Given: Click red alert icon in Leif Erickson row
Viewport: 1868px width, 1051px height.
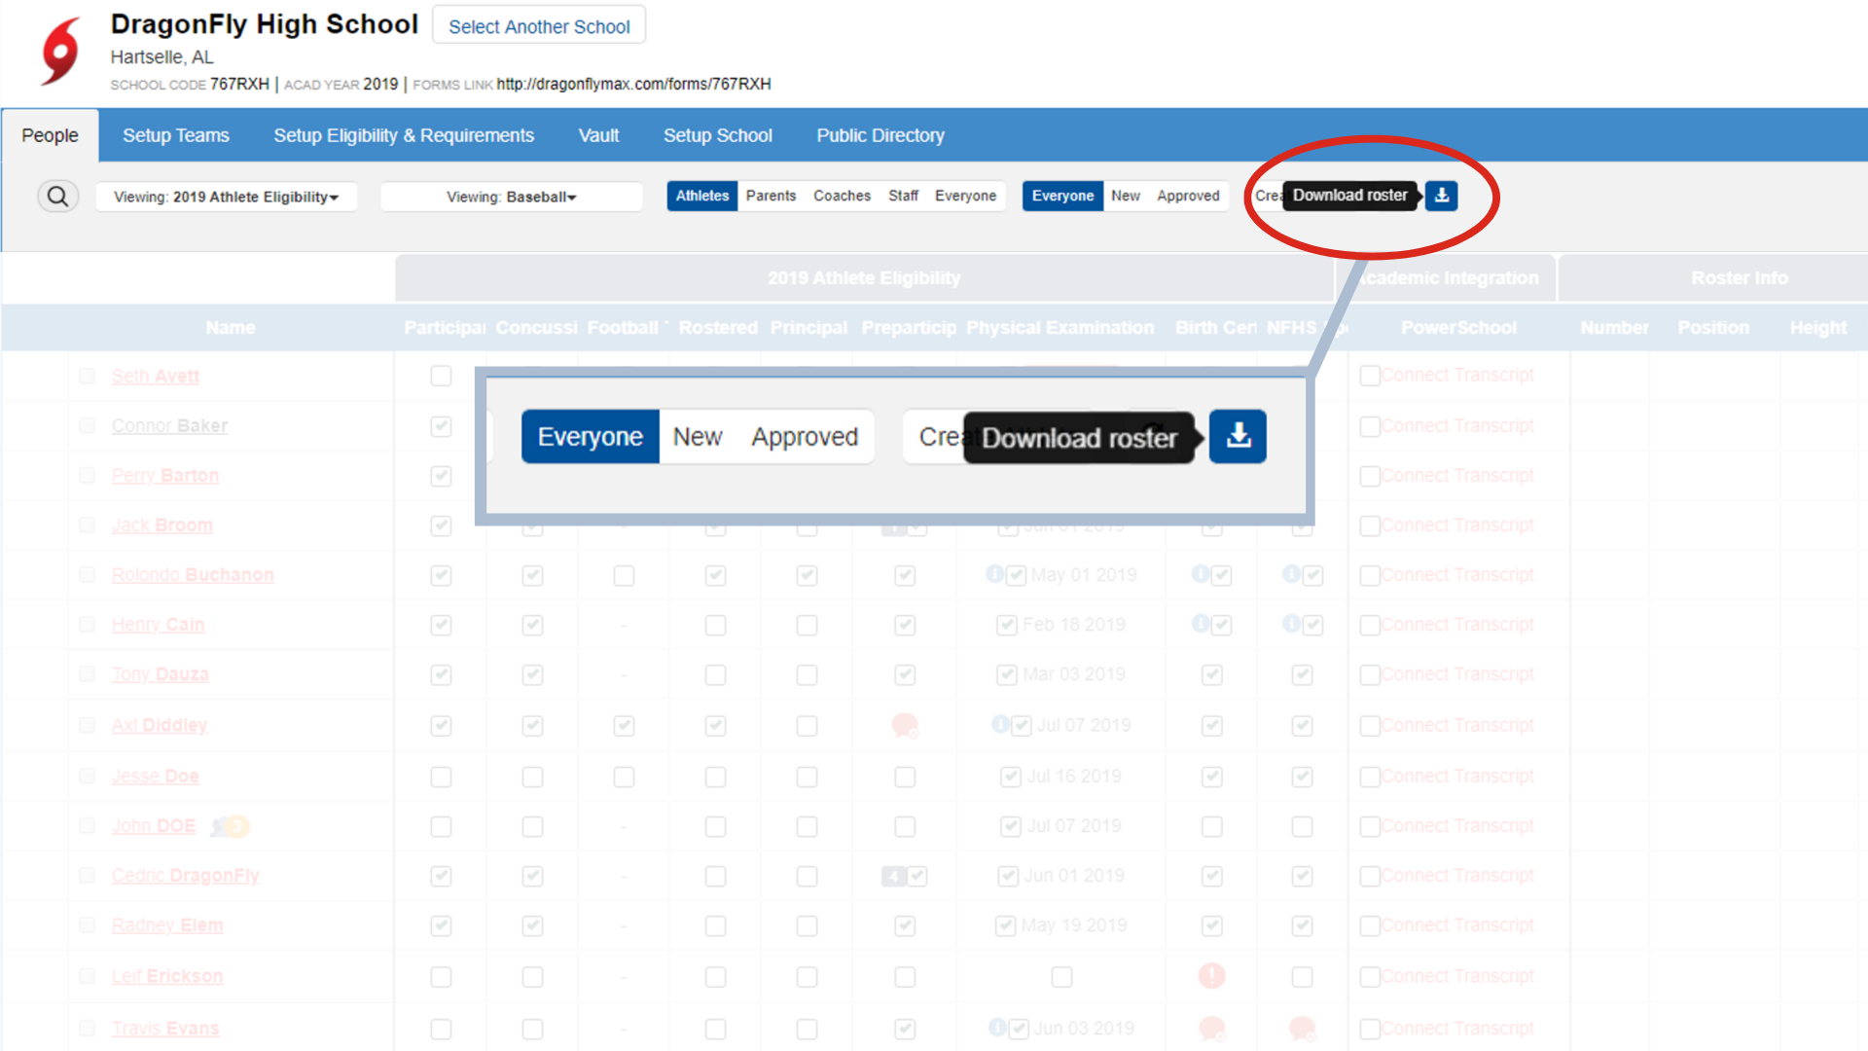Looking at the screenshot, I should point(1211,976).
